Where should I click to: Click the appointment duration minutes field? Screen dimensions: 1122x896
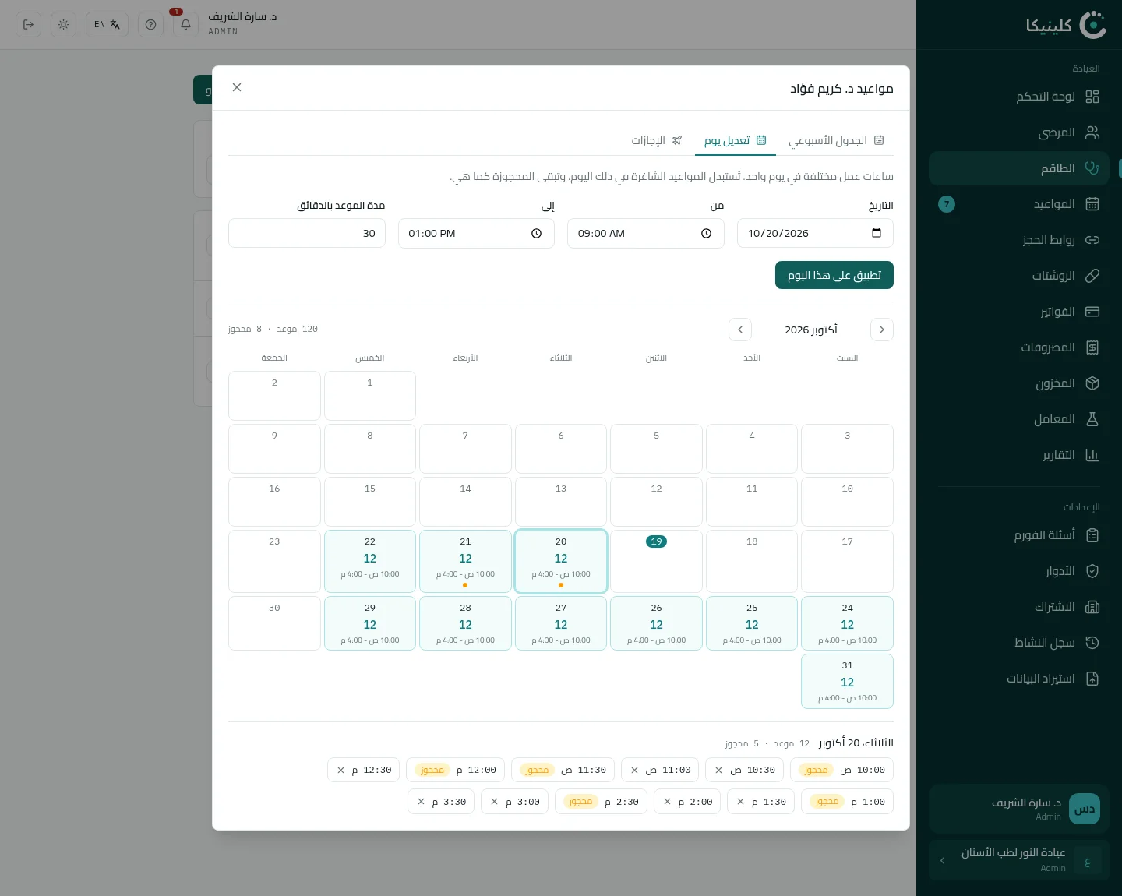(307, 233)
